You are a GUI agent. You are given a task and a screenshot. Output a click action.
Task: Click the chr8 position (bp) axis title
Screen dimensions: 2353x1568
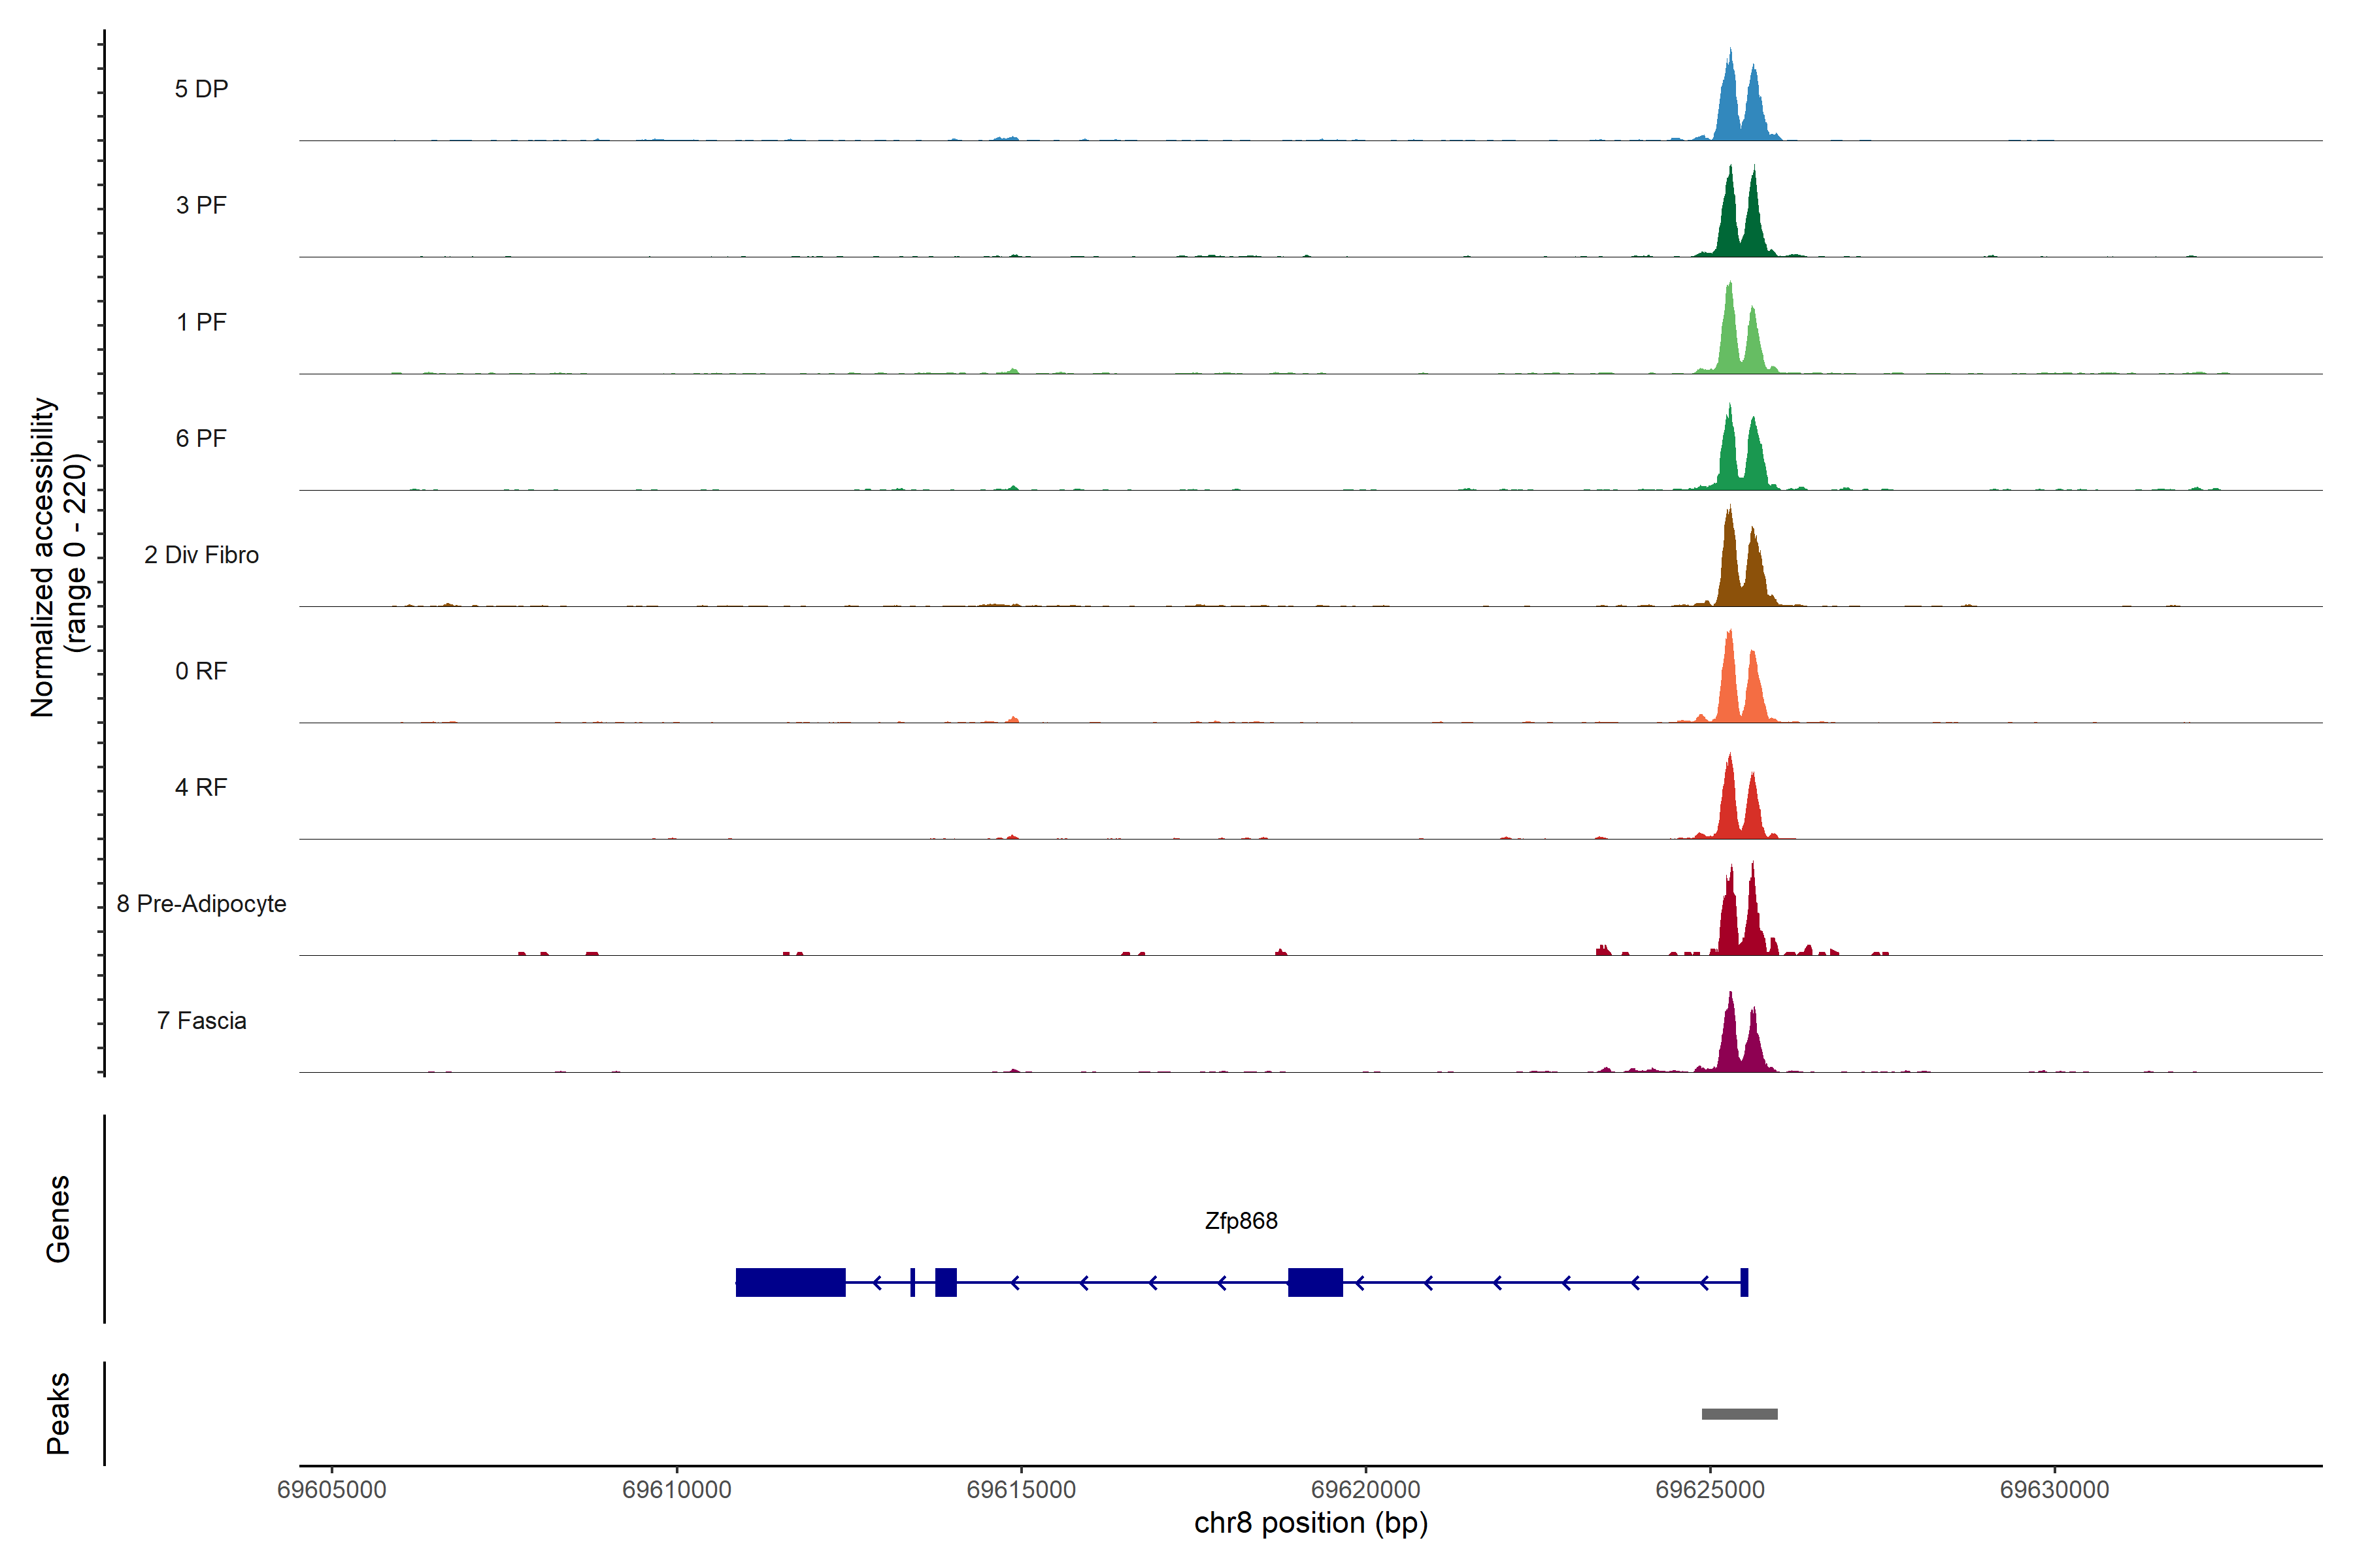(x=1310, y=1523)
